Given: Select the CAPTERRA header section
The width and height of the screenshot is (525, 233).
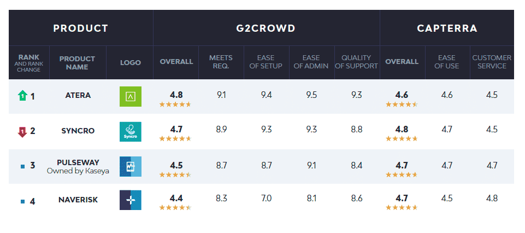Looking at the screenshot, I should pyautogui.click(x=447, y=28).
